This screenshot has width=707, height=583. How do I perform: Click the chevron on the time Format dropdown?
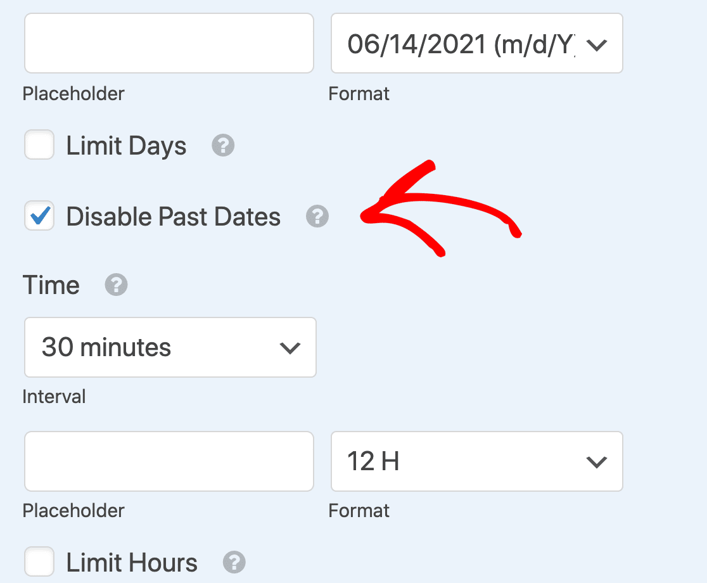click(x=596, y=461)
